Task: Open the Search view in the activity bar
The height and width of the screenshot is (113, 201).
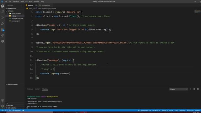Action: coord(3,12)
